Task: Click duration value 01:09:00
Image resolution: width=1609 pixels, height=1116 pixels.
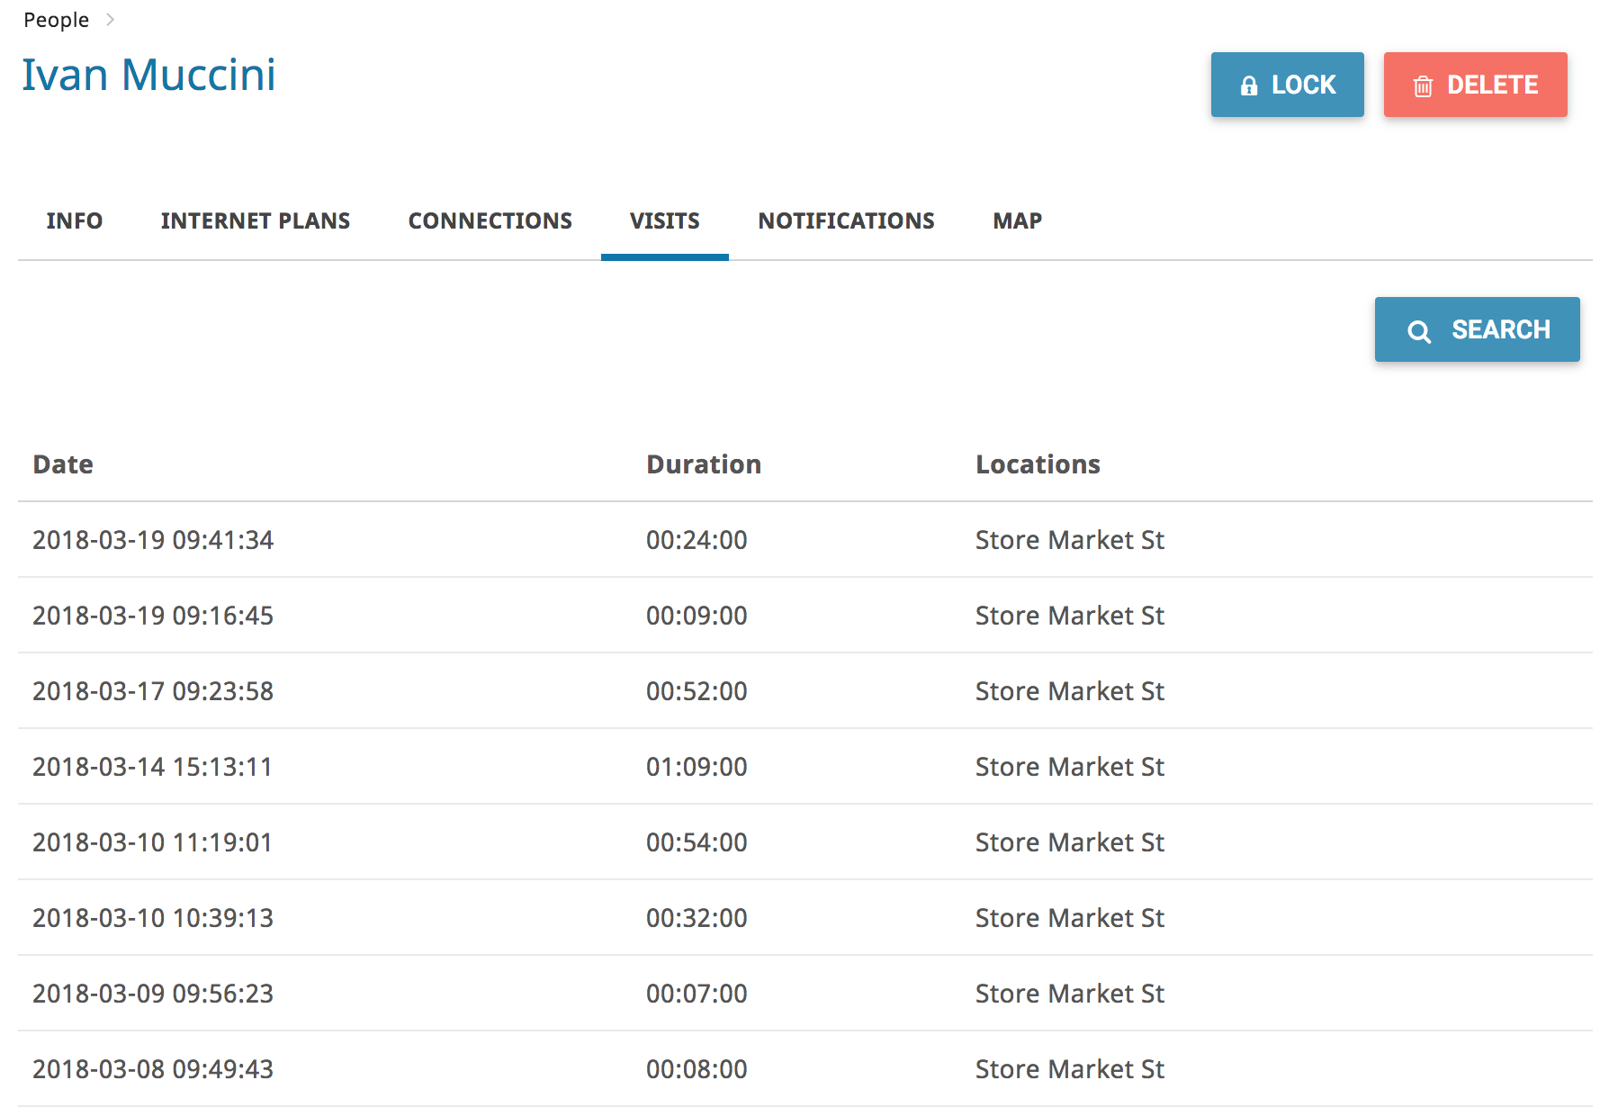Action: (697, 767)
